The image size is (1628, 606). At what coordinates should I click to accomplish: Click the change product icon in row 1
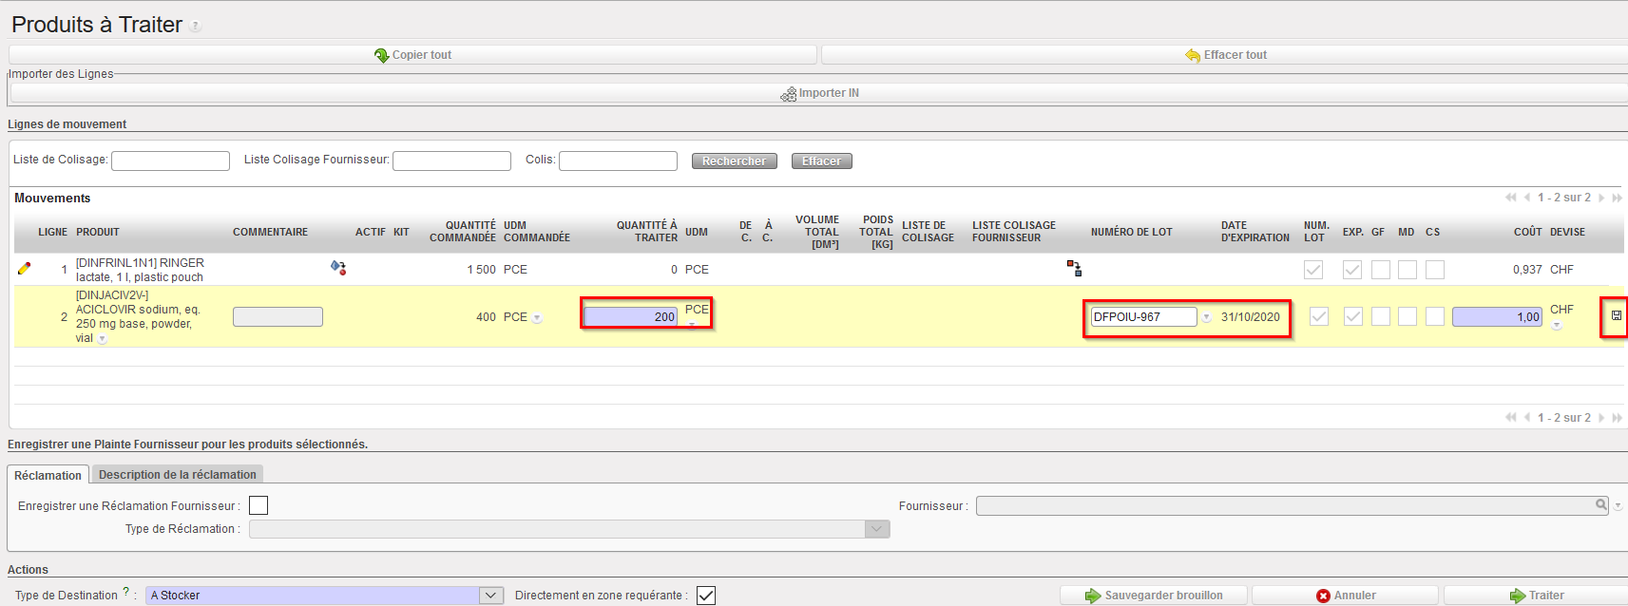coord(337,268)
